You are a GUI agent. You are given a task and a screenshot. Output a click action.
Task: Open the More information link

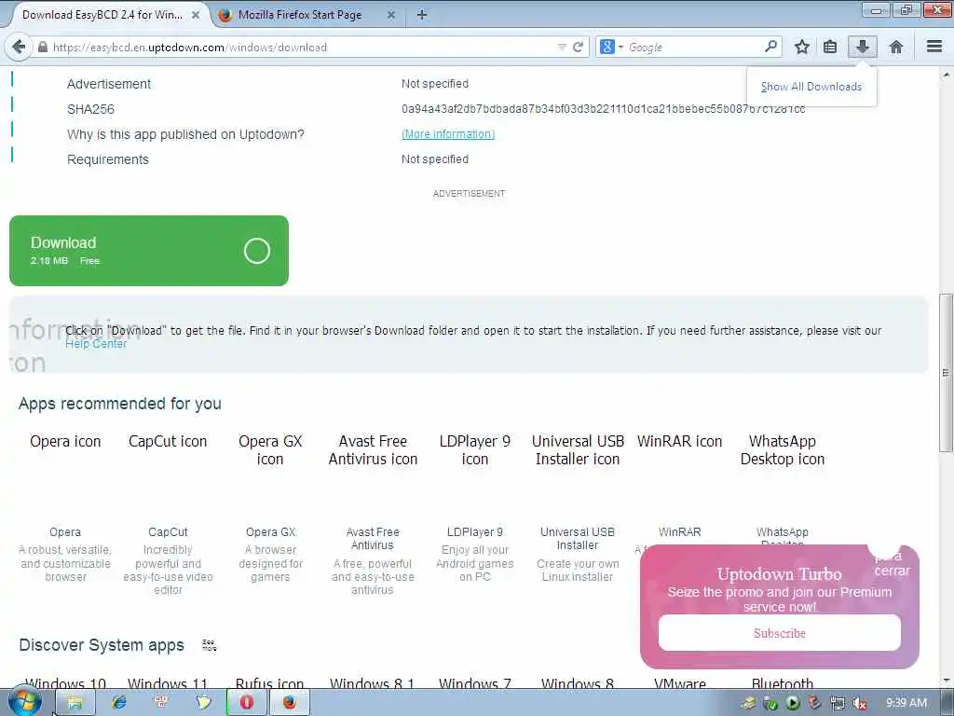point(448,134)
